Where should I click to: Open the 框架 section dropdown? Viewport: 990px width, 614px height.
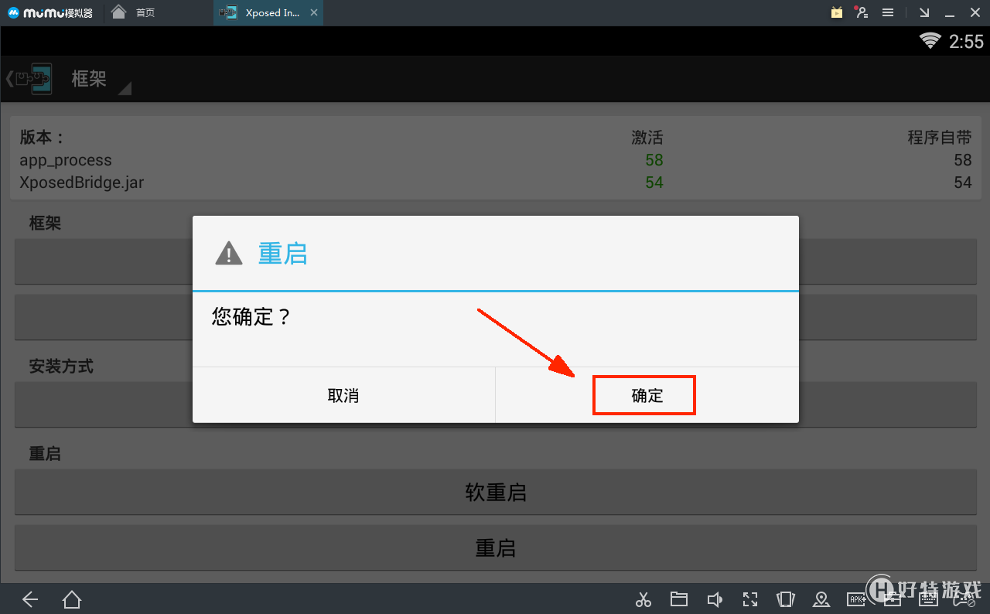101,80
